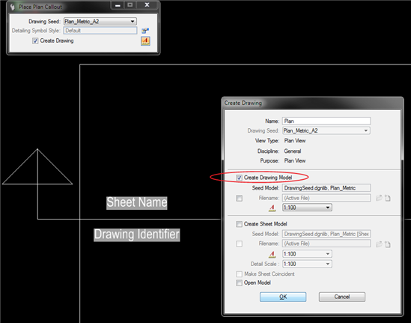The width and height of the screenshot is (411, 323).
Task: Click the new file icon beside drawing model Filename
Action: [387, 198]
